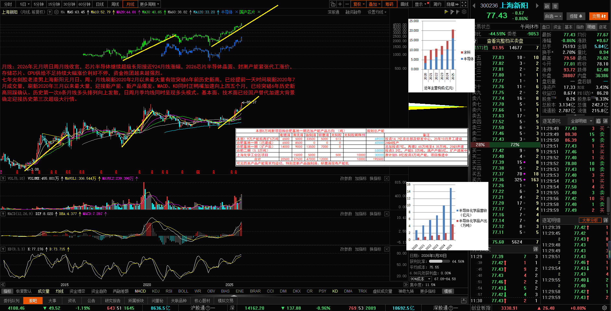Open the 全部明细 filter dropdown
The height and width of the screenshot is (311, 611).
581,121
